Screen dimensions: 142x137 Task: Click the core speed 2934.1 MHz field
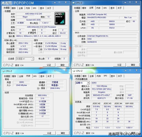pos(23,43)
